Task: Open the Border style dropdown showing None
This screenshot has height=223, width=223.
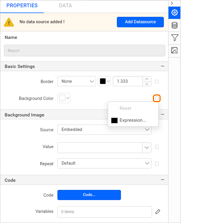Action: [x=77, y=81]
